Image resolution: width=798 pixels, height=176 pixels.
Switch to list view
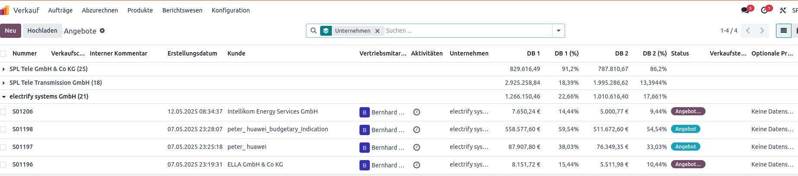(783, 31)
